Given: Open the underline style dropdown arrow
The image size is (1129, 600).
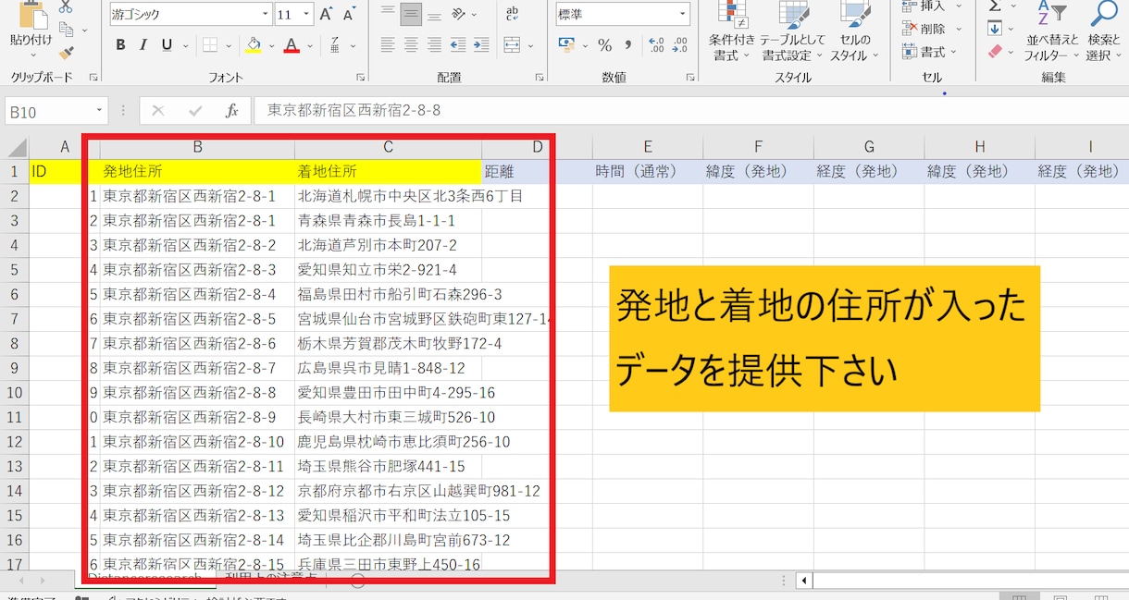Looking at the screenshot, I should (x=184, y=45).
